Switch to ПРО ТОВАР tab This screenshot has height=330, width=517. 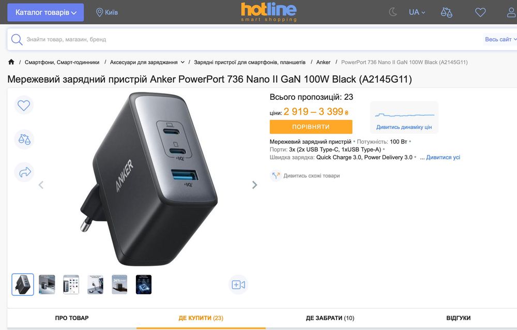pyautogui.click(x=72, y=318)
